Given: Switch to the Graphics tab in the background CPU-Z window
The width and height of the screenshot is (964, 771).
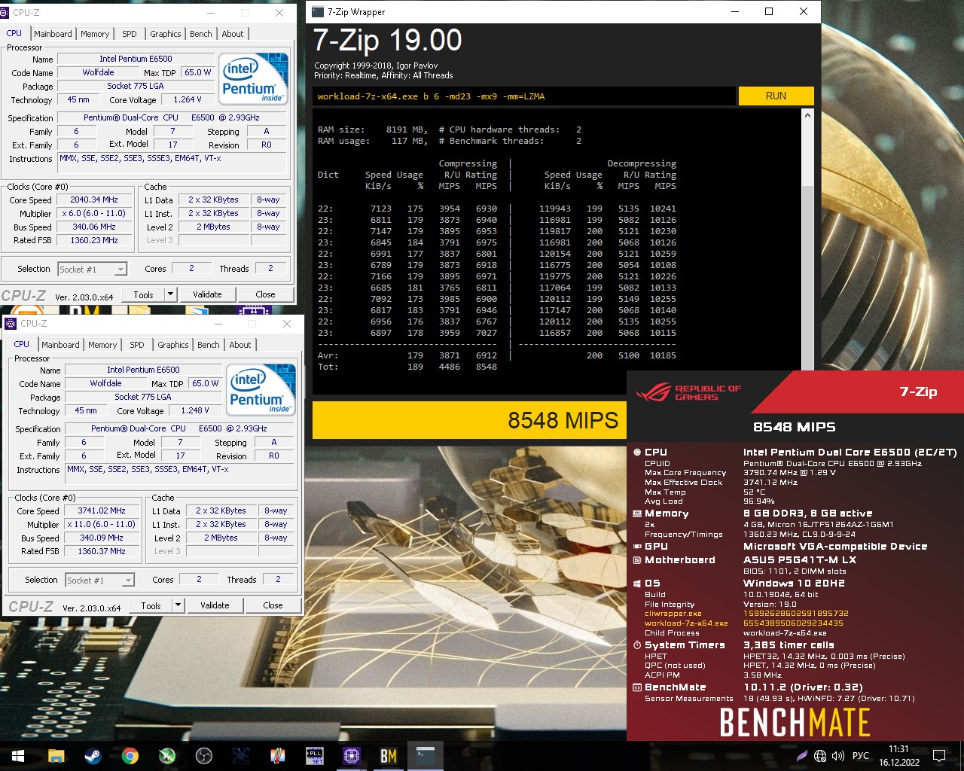Looking at the screenshot, I should pyautogui.click(x=165, y=34).
